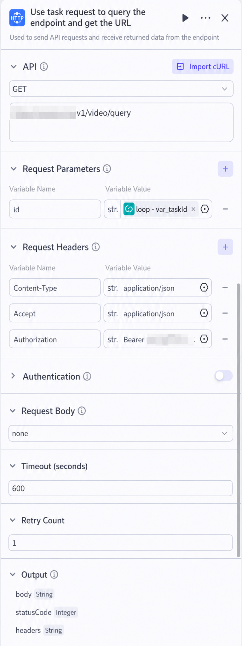Collapse the Request Headers section
242x646 pixels.
pos(14,247)
